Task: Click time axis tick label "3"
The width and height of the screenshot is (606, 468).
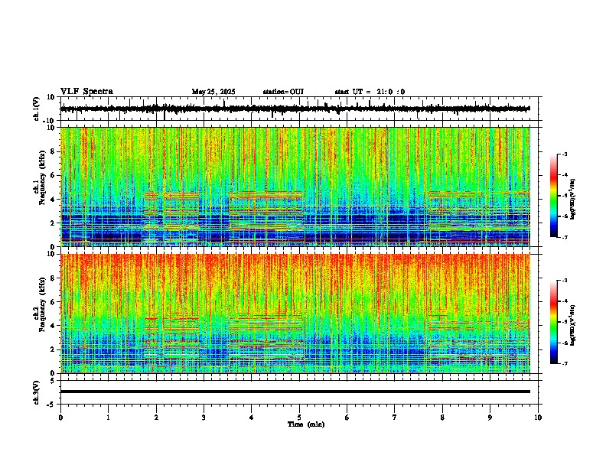Action: pyautogui.click(x=204, y=418)
